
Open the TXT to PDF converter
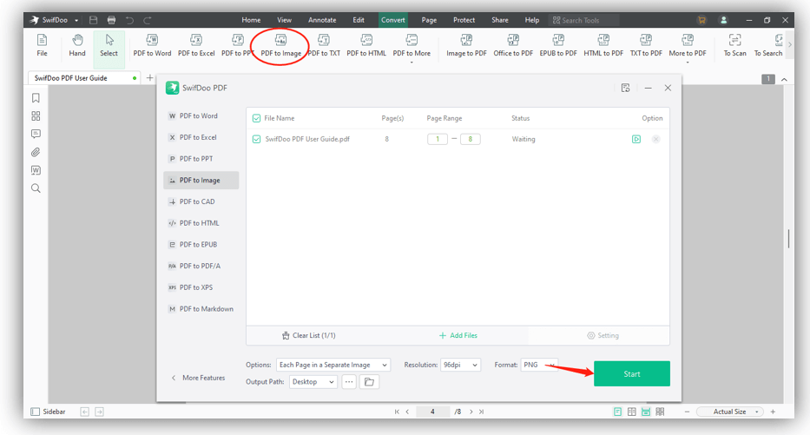646,45
